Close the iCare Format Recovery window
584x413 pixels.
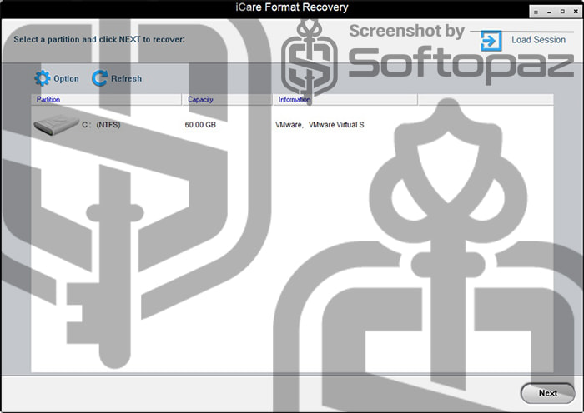tap(576, 12)
